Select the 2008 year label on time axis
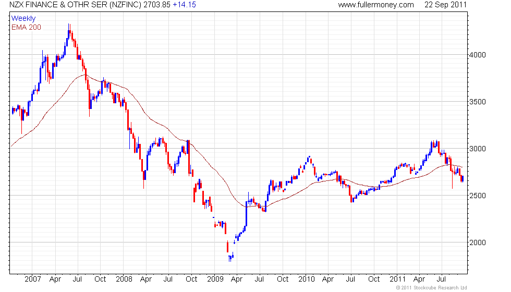The width and height of the screenshot is (511, 292). pyautogui.click(x=124, y=279)
